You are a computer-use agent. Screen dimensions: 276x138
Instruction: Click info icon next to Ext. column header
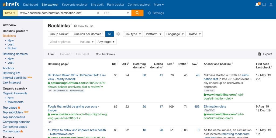point(173,63)
